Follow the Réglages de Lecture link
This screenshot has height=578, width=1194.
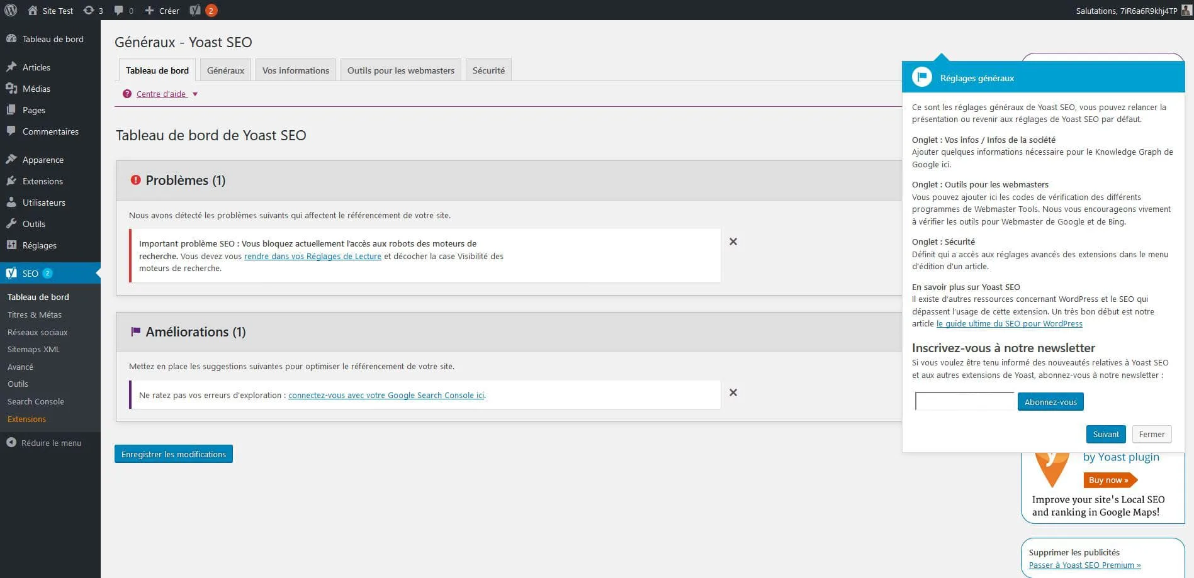point(313,256)
